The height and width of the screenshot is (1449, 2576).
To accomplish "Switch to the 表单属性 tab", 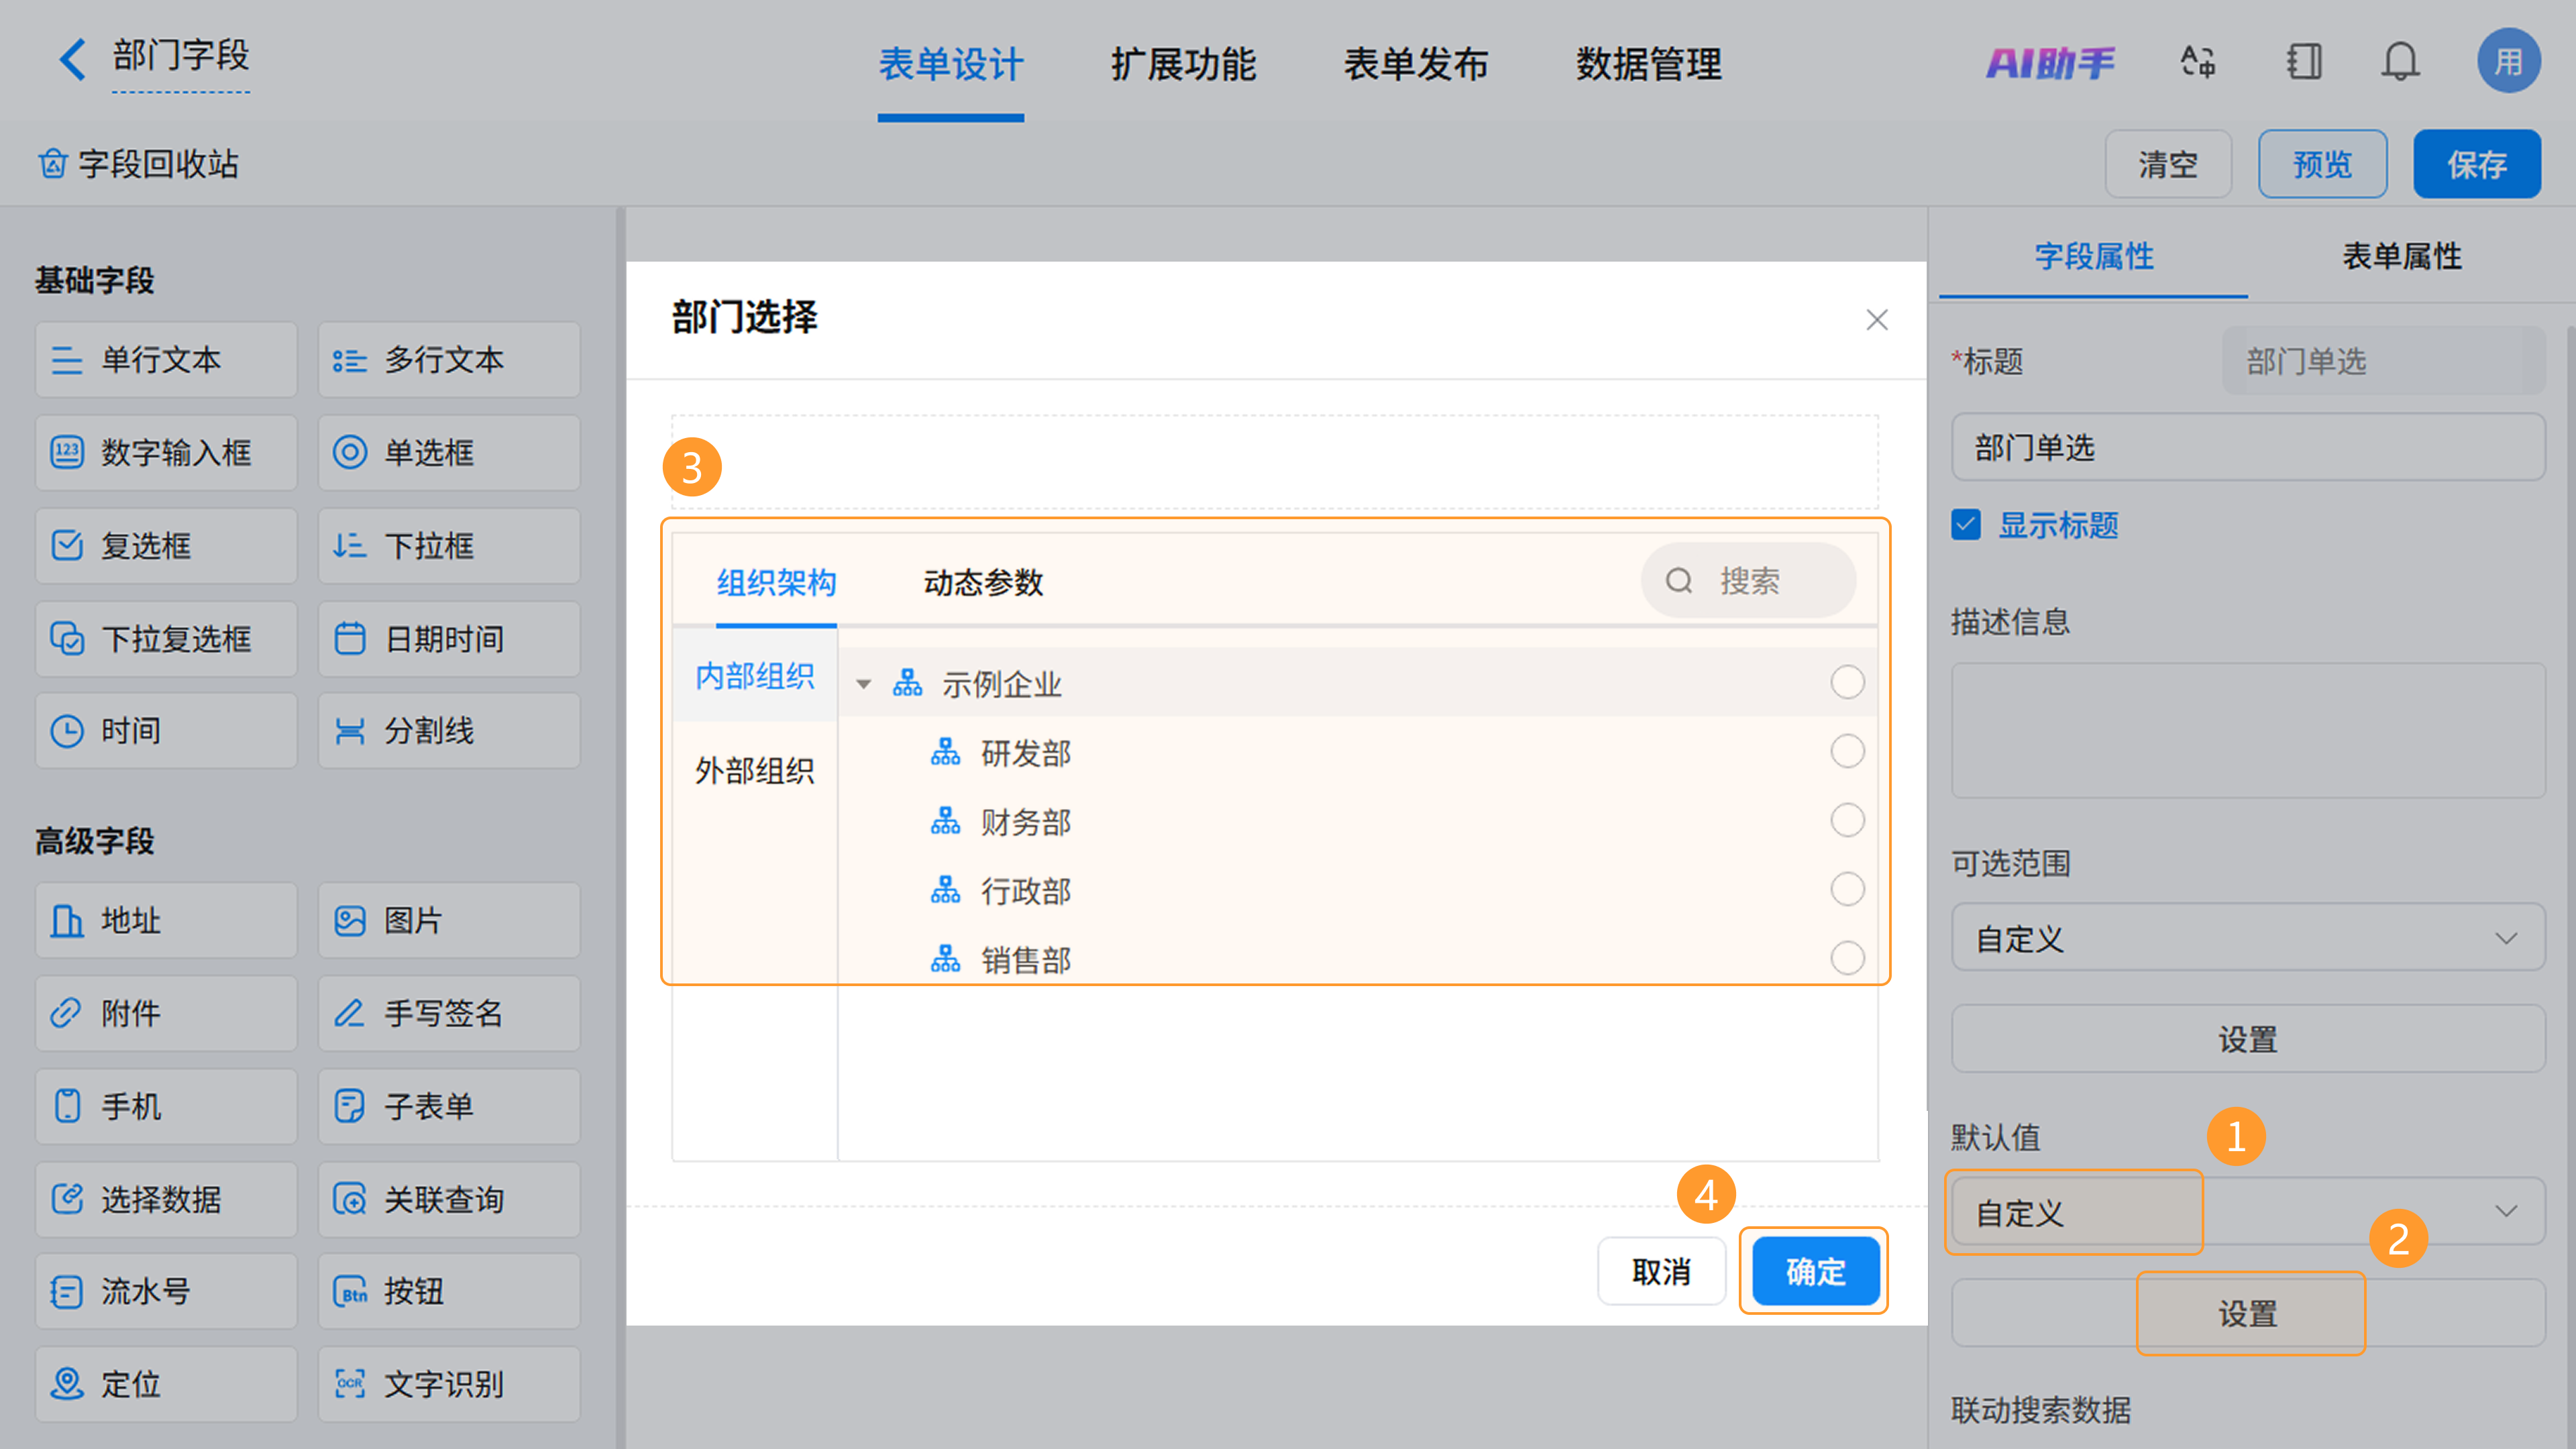I will (x=2401, y=257).
